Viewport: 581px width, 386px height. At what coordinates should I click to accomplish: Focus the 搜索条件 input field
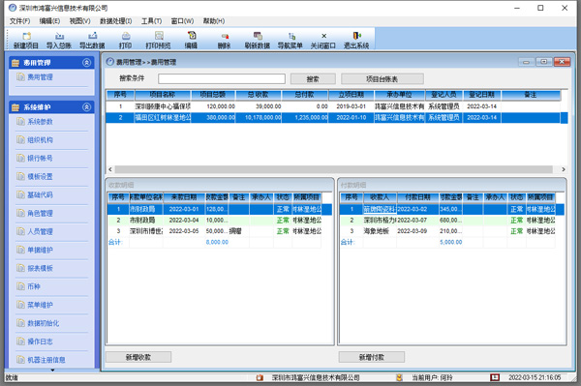[x=222, y=78]
